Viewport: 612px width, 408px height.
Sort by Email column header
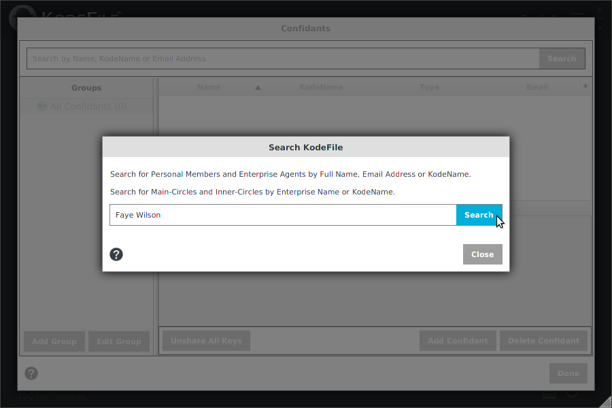(532, 87)
